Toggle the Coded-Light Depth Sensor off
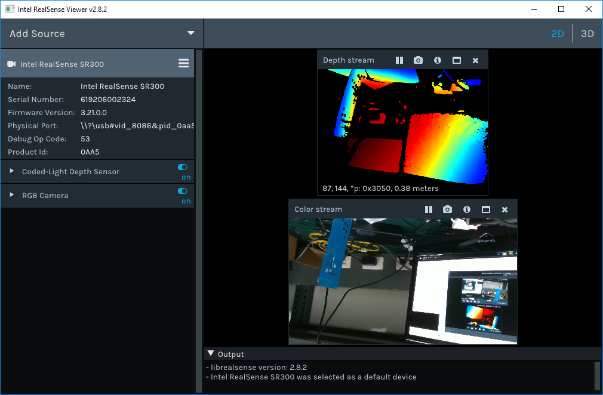603x395 pixels. pyautogui.click(x=183, y=168)
